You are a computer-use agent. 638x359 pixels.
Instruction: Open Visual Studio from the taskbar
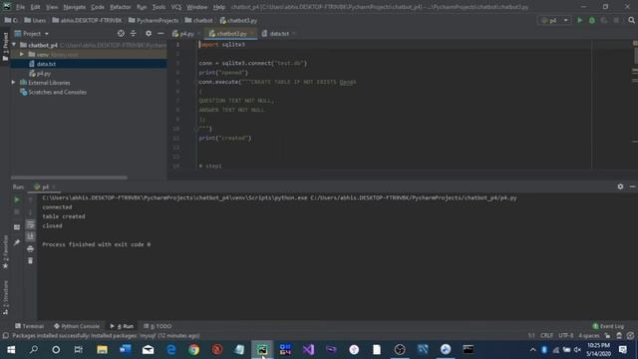click(x=308, y=350)
